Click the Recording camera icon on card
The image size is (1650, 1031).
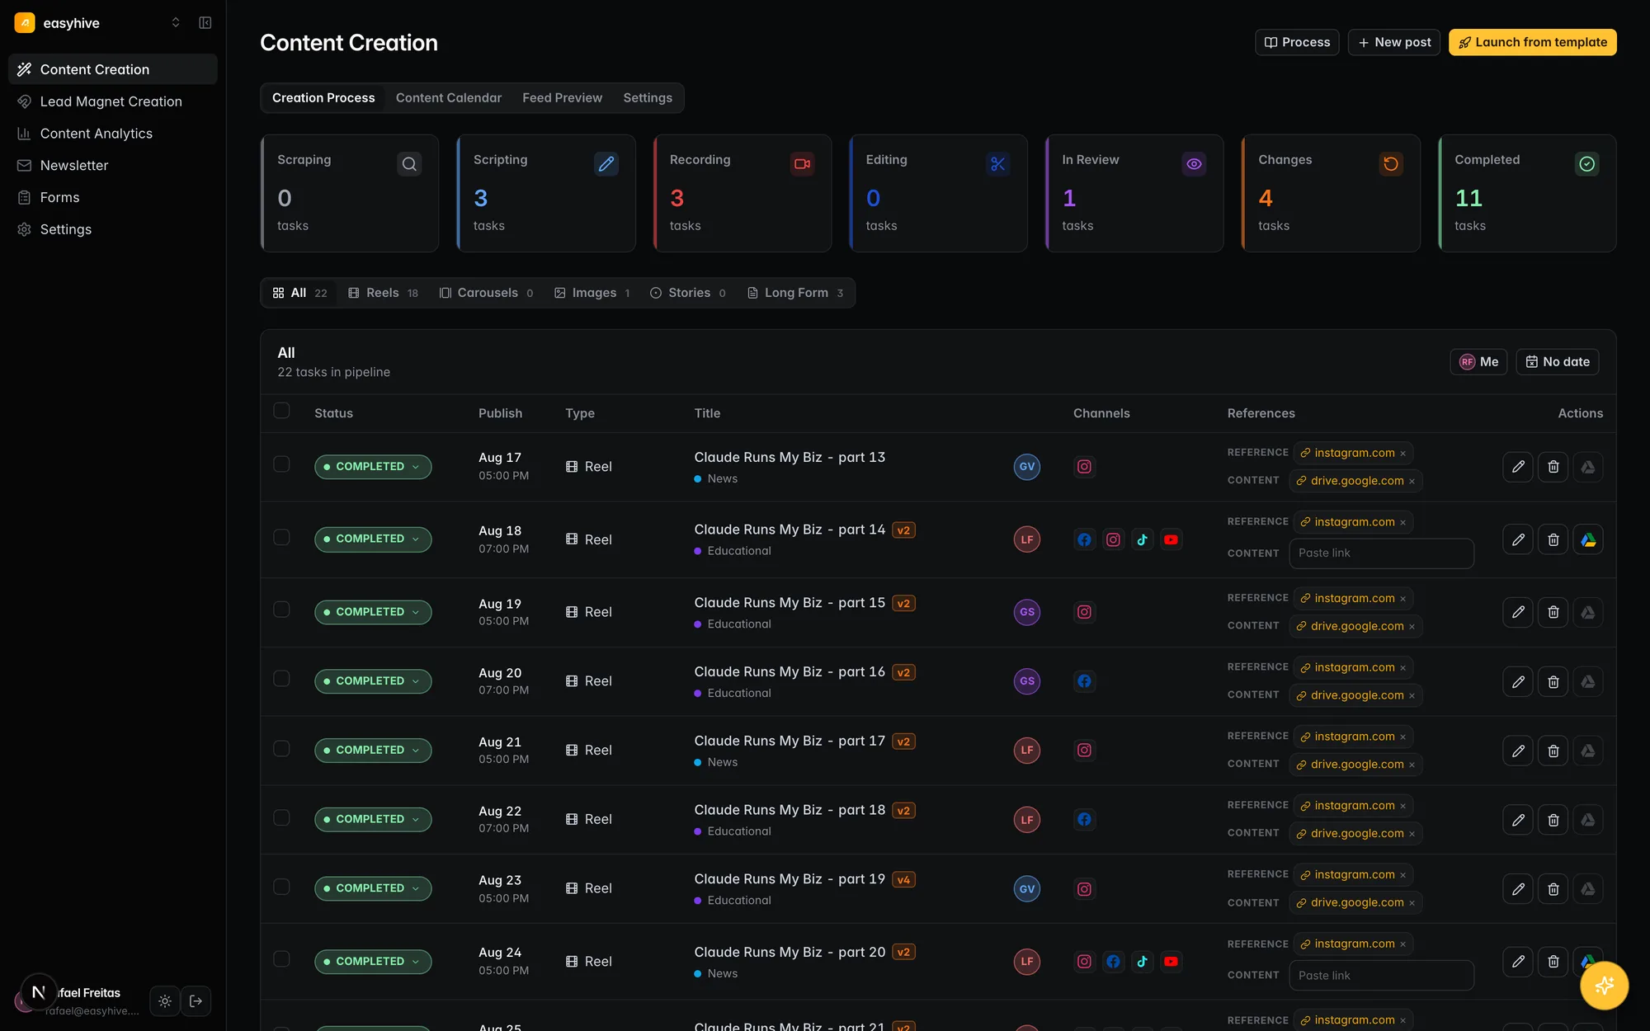(x=802, y=164)
